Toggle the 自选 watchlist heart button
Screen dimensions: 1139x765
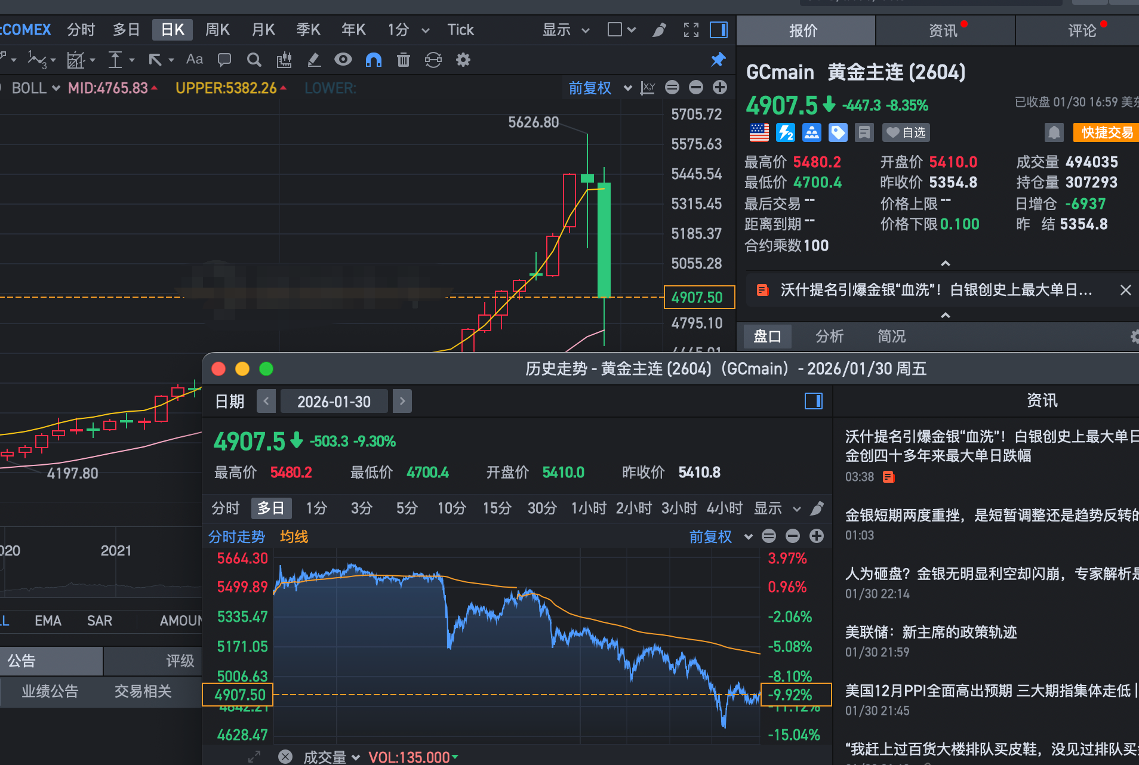[x=906, y=132]
